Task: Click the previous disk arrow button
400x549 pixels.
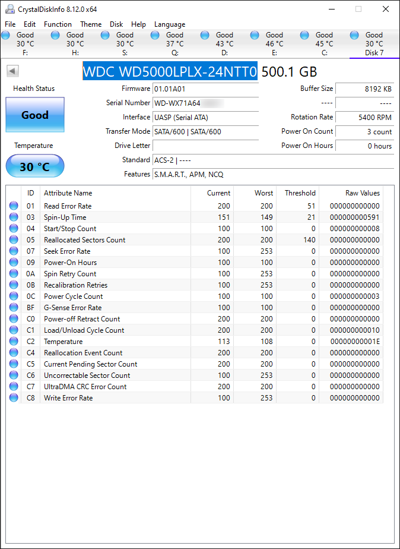Action: click(12, 71)
